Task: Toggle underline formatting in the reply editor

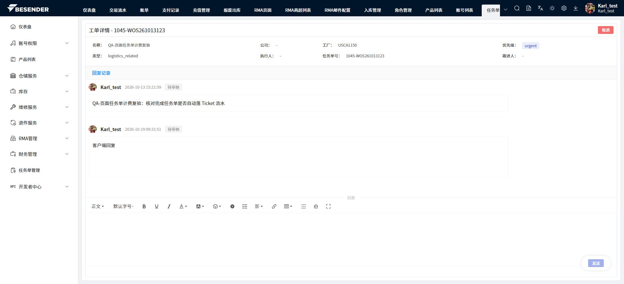Action: coord(157,206)
